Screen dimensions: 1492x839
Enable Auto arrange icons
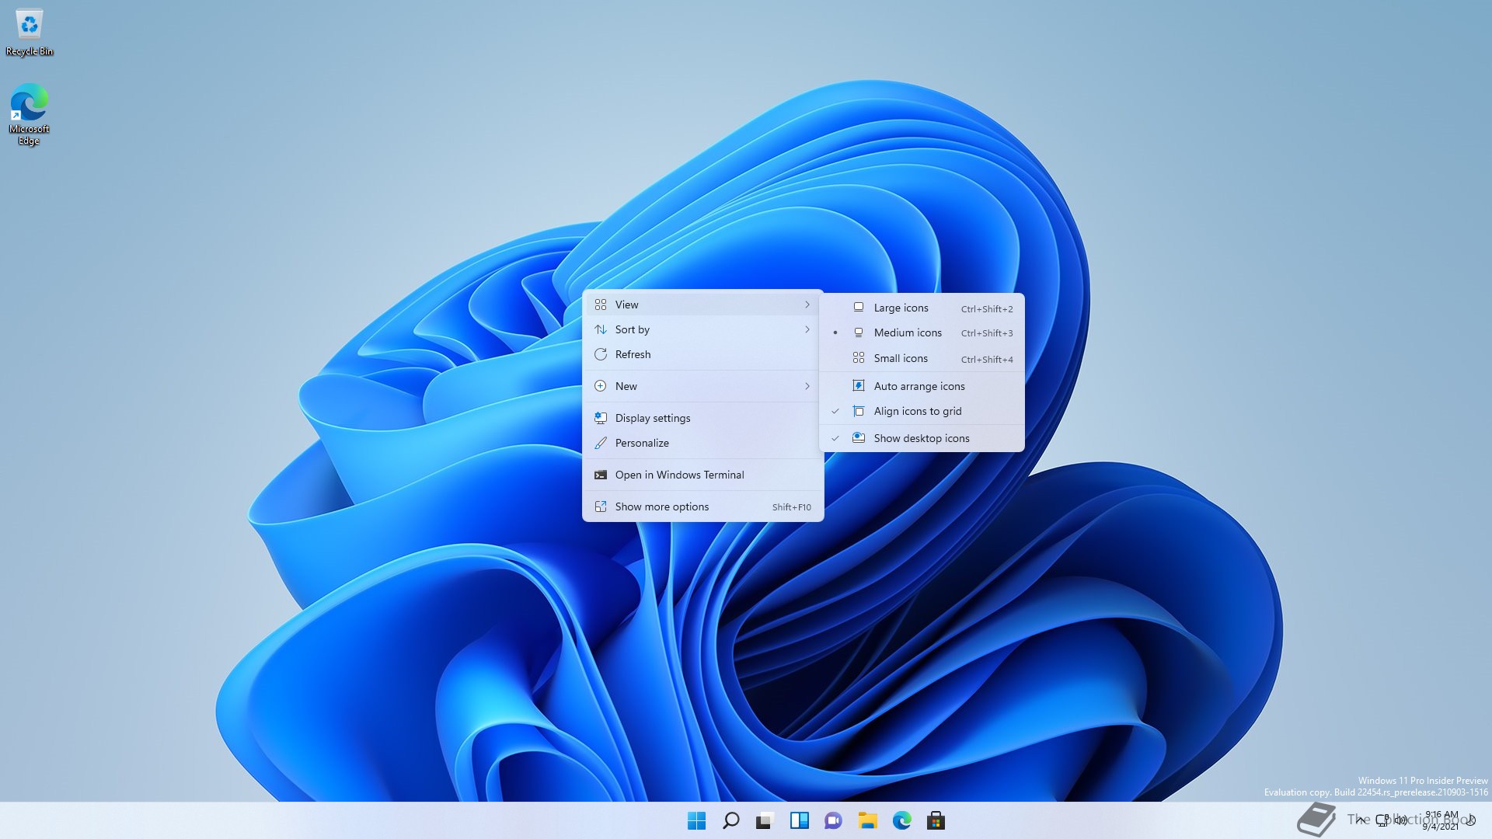coord(919,386)
